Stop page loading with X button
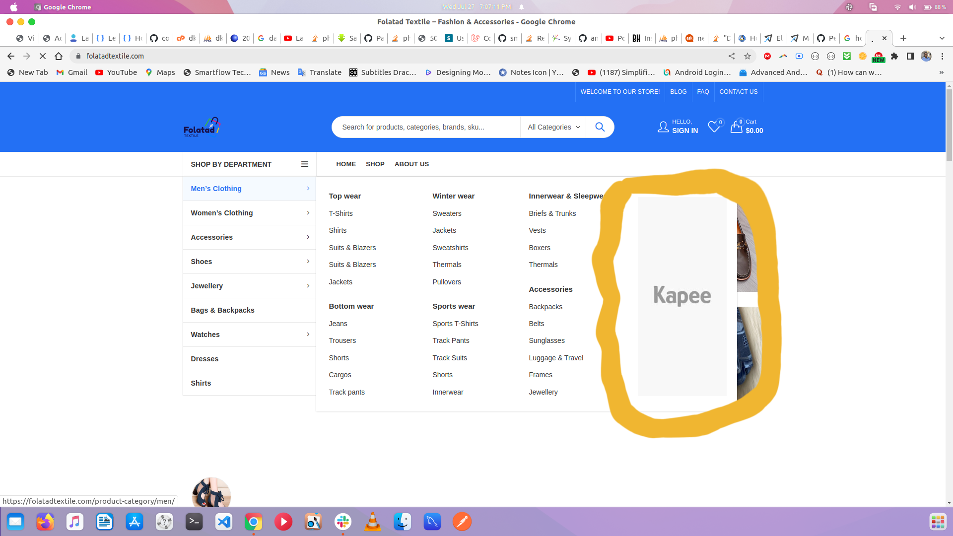The height and width of the screenshot is (536, 953). [x=43, y=56]
